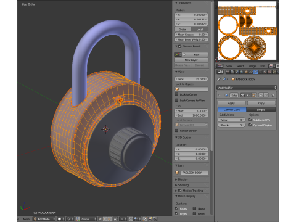
Task: Move the Subsurf modifier down
Action: [x=266, y=95]
